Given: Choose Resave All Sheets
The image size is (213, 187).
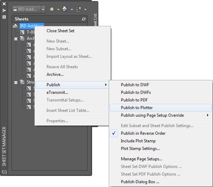Looking at the screenshot, I should pos(73,67).
